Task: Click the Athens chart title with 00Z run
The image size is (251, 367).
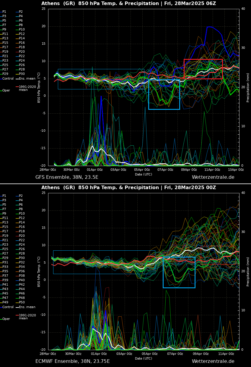Action: [x=128, y=188]
